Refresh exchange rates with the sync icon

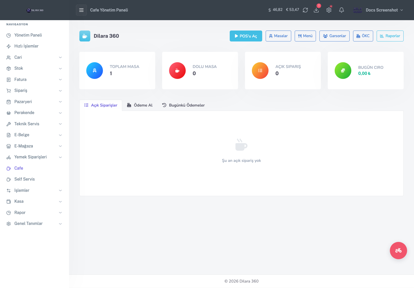coord(305,10)
